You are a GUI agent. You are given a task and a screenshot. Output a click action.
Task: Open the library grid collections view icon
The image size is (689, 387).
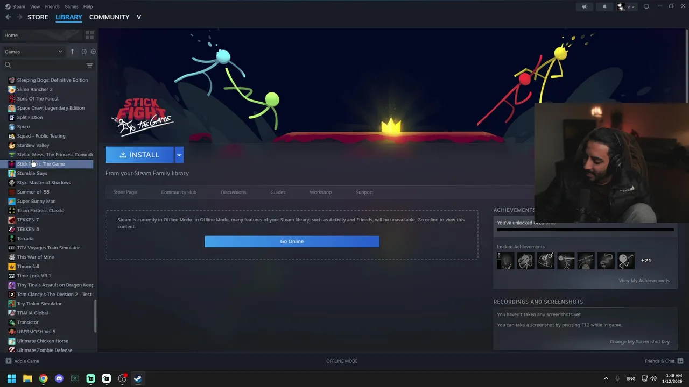point(89,35)
